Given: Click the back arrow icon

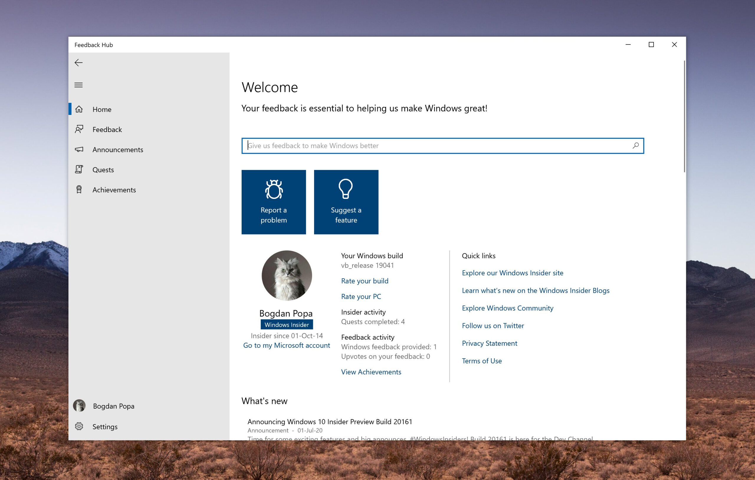Looking at the screenshot, I should pos(78,63).
